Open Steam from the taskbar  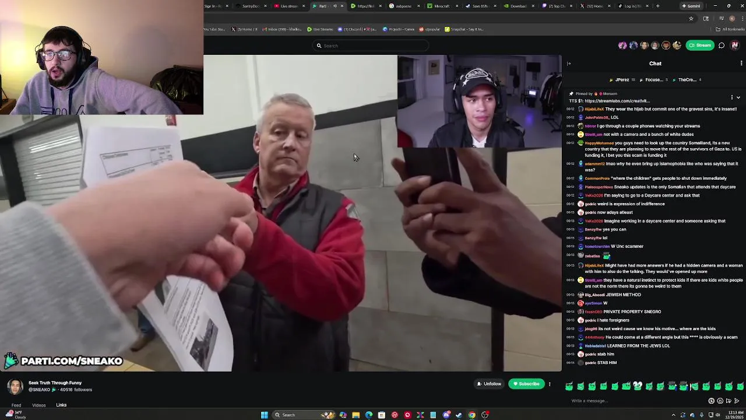(459, 415)
